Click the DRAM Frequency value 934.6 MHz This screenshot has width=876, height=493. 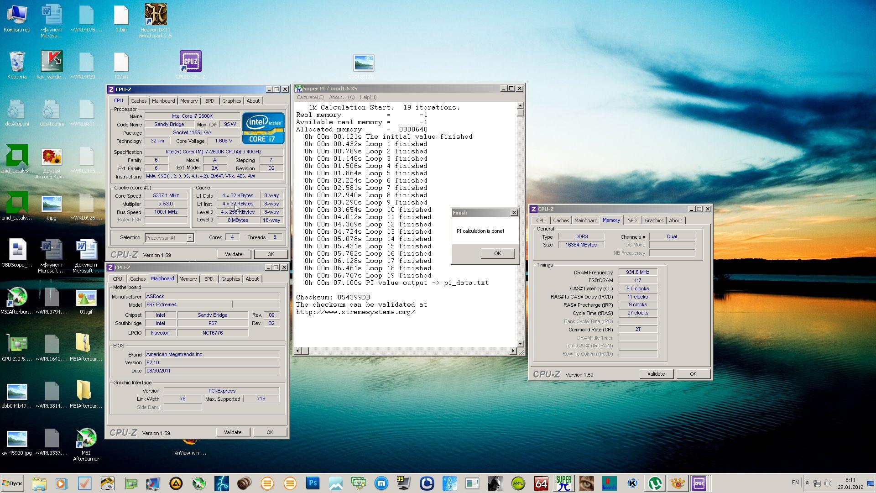pyautogui.click(x=637, y=272)
